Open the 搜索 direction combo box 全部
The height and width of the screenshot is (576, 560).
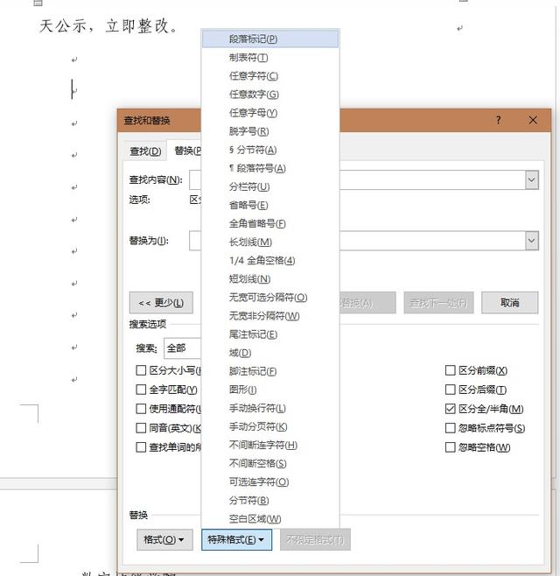(x=183, y=348)
